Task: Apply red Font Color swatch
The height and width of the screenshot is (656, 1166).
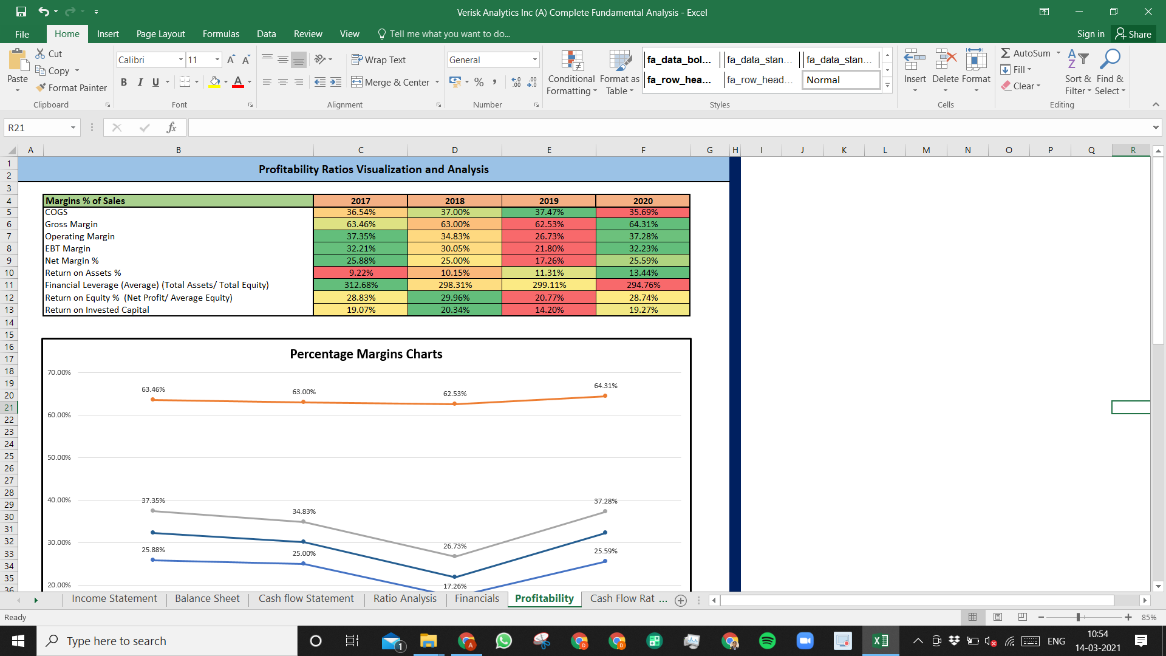Action: click(238, 82)
